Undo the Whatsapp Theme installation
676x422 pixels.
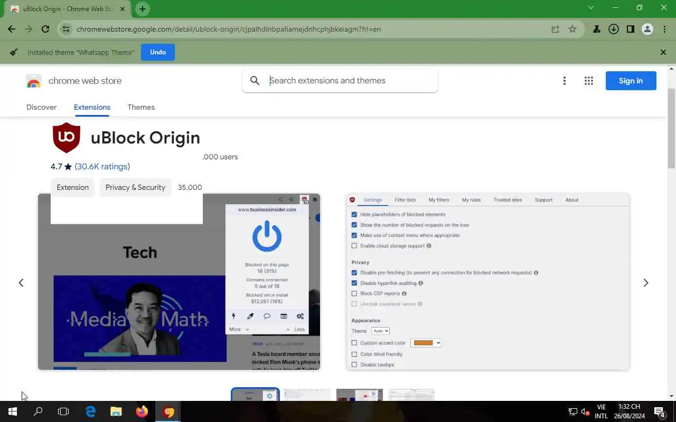tap(158, 52)
